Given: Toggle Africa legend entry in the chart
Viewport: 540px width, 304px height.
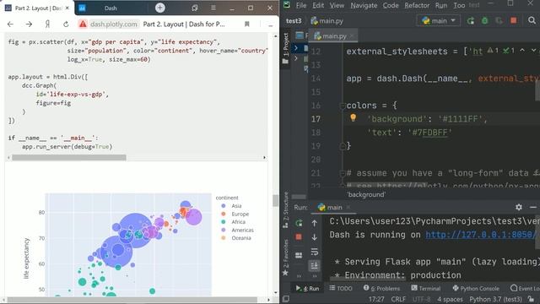Looking at the screenshot, I should (233, 222).
